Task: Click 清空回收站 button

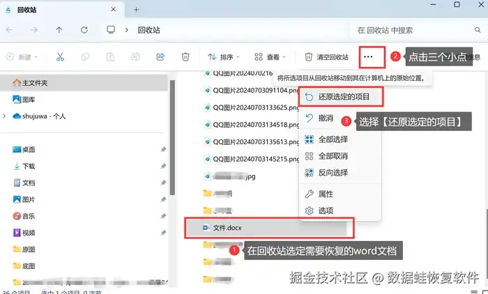Action: pyautogui.click(x=326, y=57)
